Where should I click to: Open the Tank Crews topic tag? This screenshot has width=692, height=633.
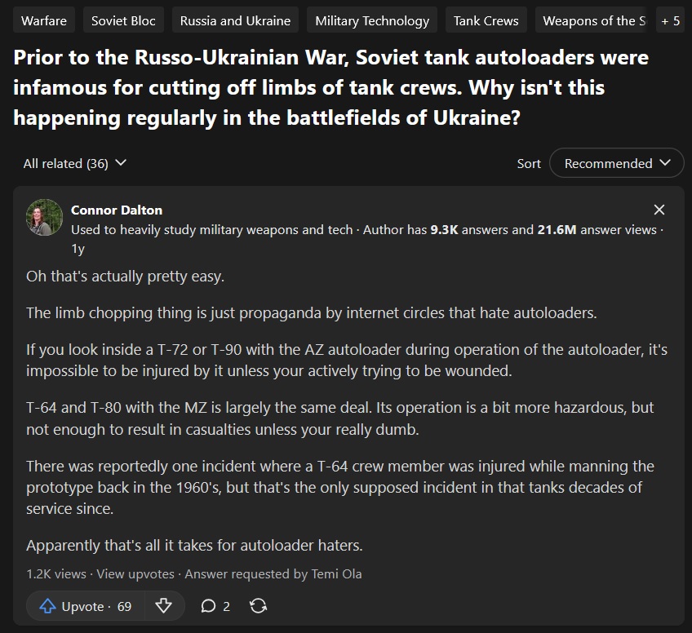[486, 20]
